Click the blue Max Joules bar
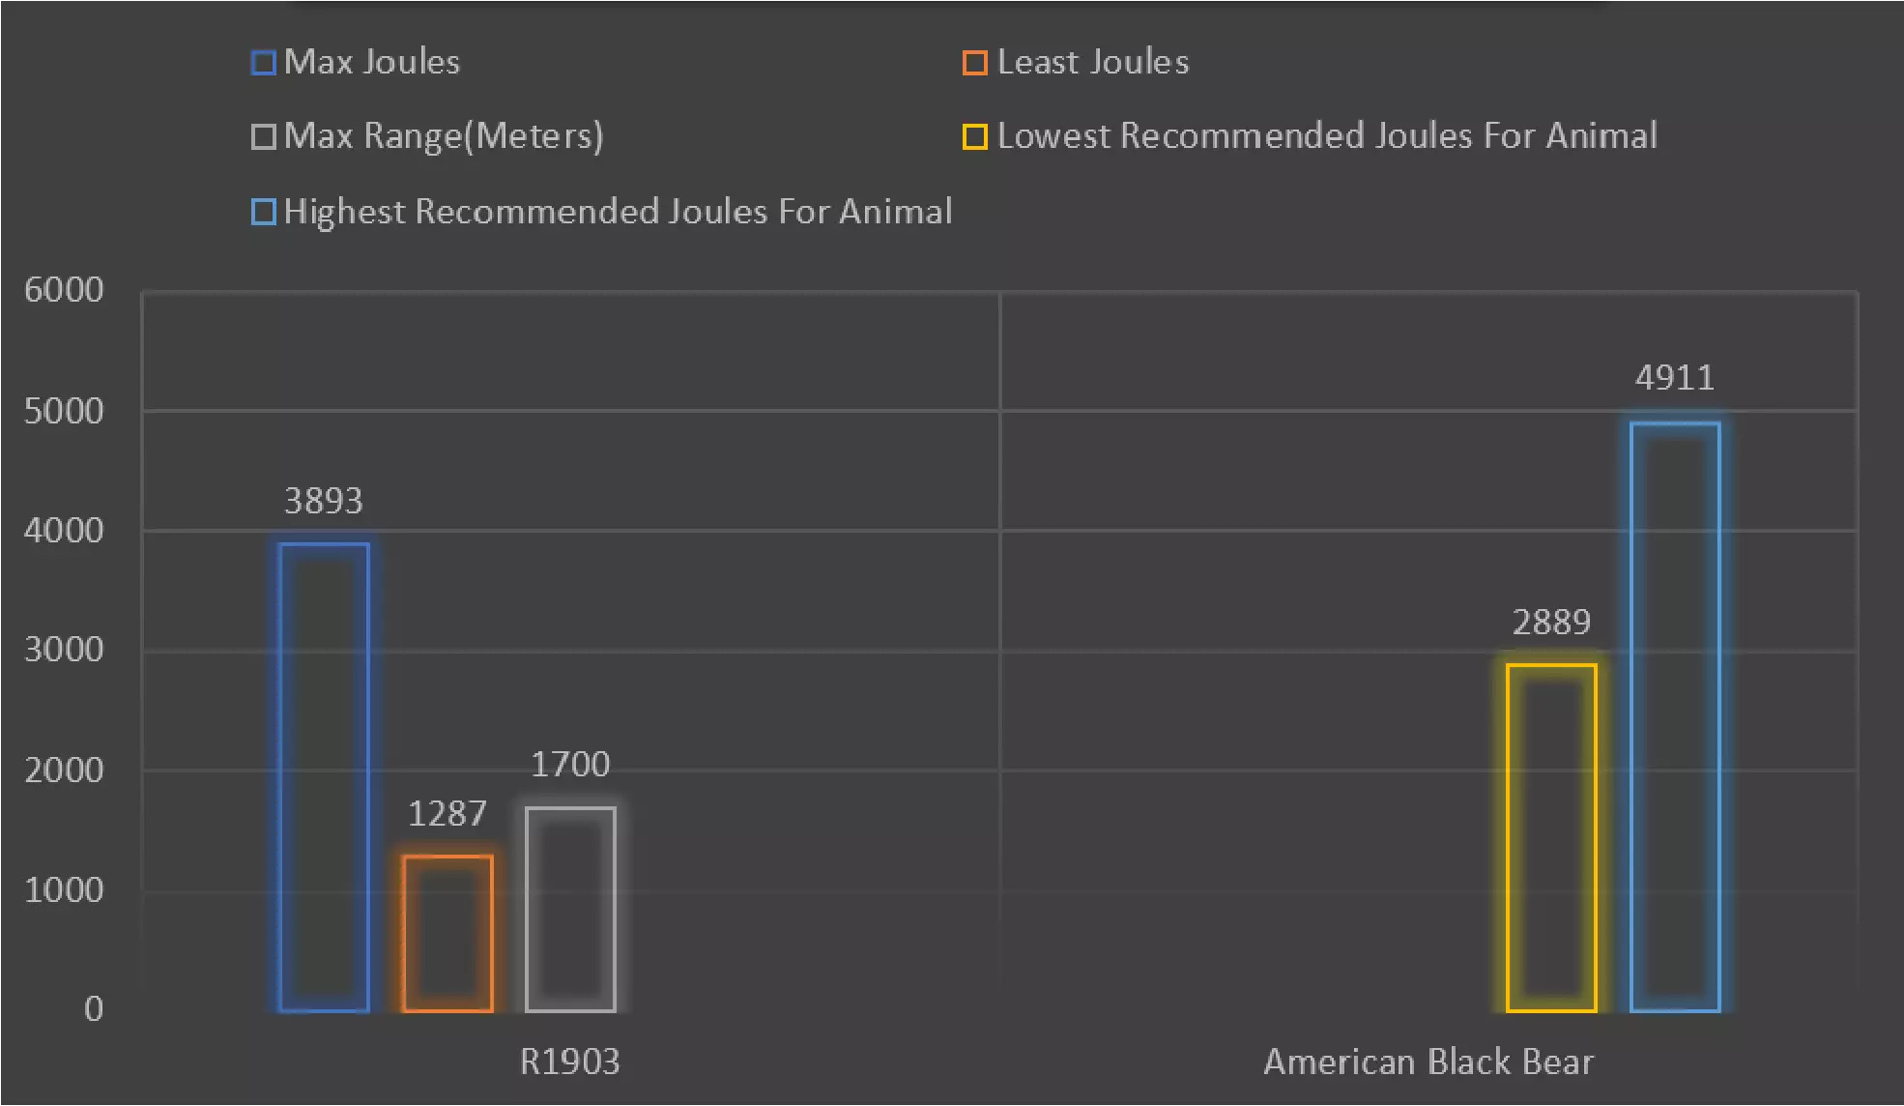Image resolution: width=1904 pixels, height=1106 pixels. 324,777
